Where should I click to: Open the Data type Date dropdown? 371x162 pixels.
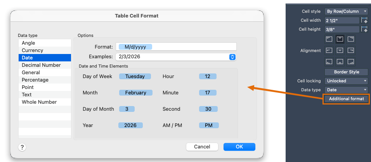pos(346,90)
